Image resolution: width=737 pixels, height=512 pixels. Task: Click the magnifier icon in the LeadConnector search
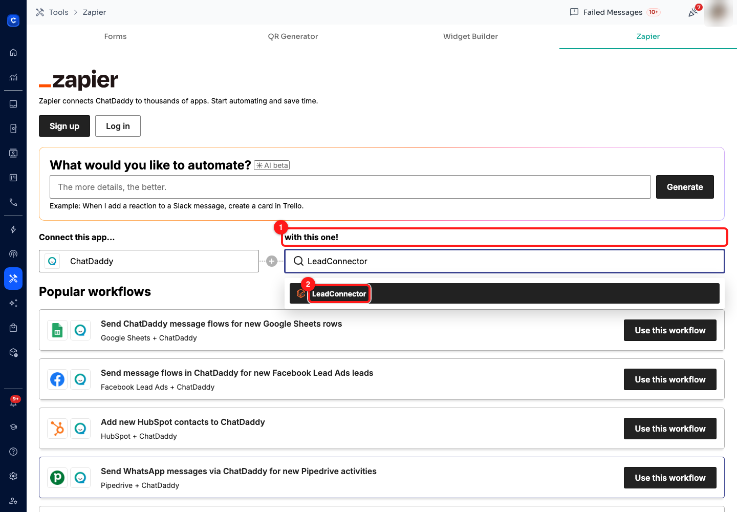coord(298,261)
